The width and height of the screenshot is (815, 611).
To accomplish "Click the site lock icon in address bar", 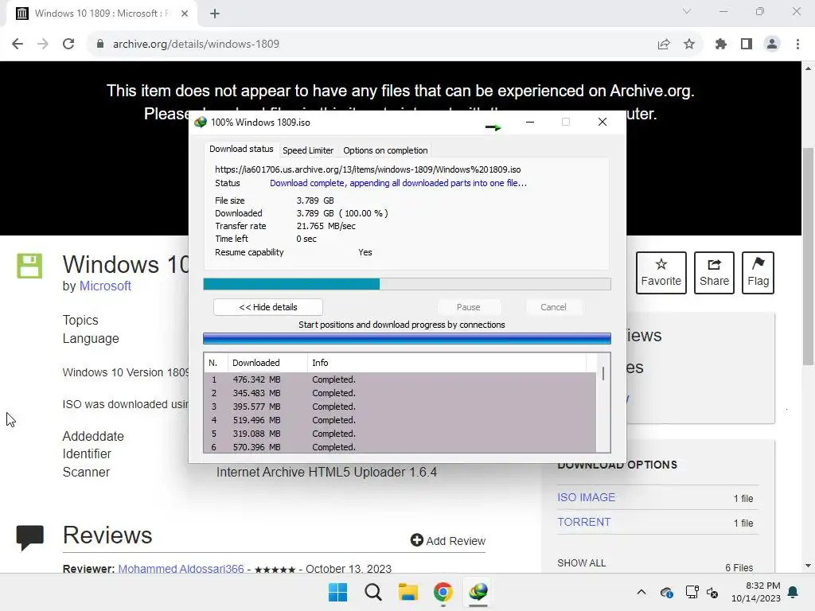I will point(99,45).
